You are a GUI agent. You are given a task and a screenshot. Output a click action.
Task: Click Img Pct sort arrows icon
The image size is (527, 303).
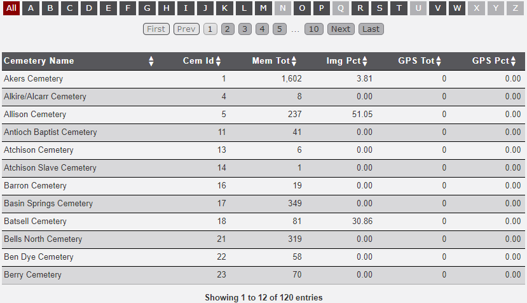(366, 61)
